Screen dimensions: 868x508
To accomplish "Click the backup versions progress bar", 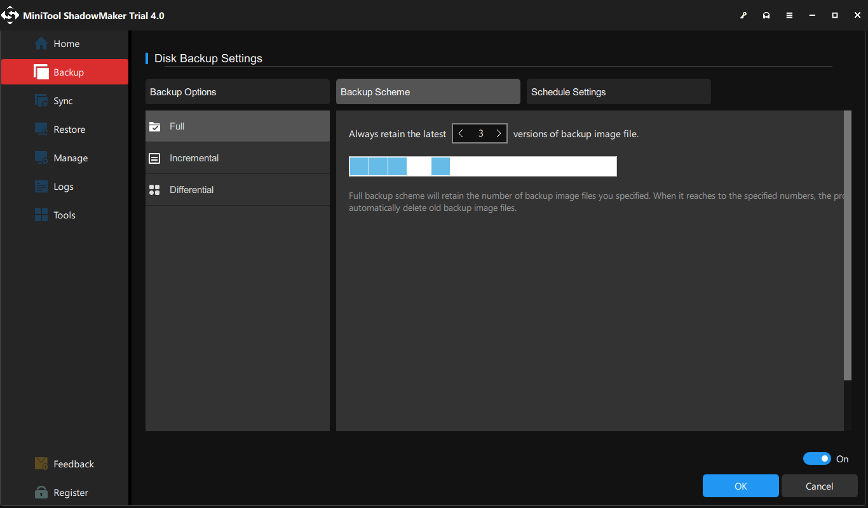I will pos(483,166).
